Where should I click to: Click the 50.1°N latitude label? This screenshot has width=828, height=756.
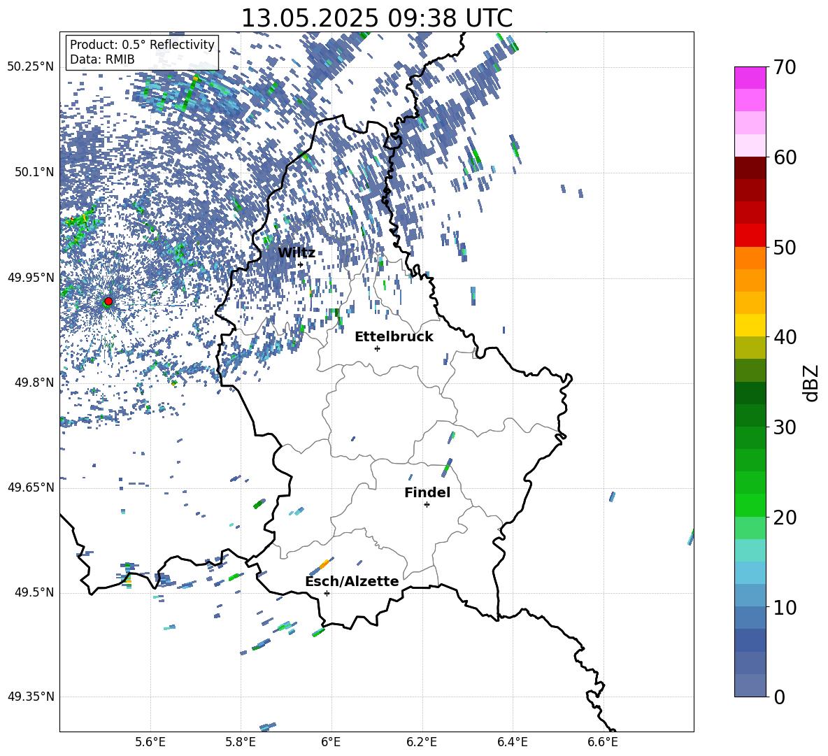coord(34,172)
